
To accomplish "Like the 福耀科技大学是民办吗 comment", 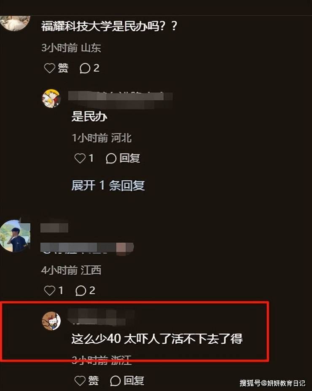I will [56, 68].
